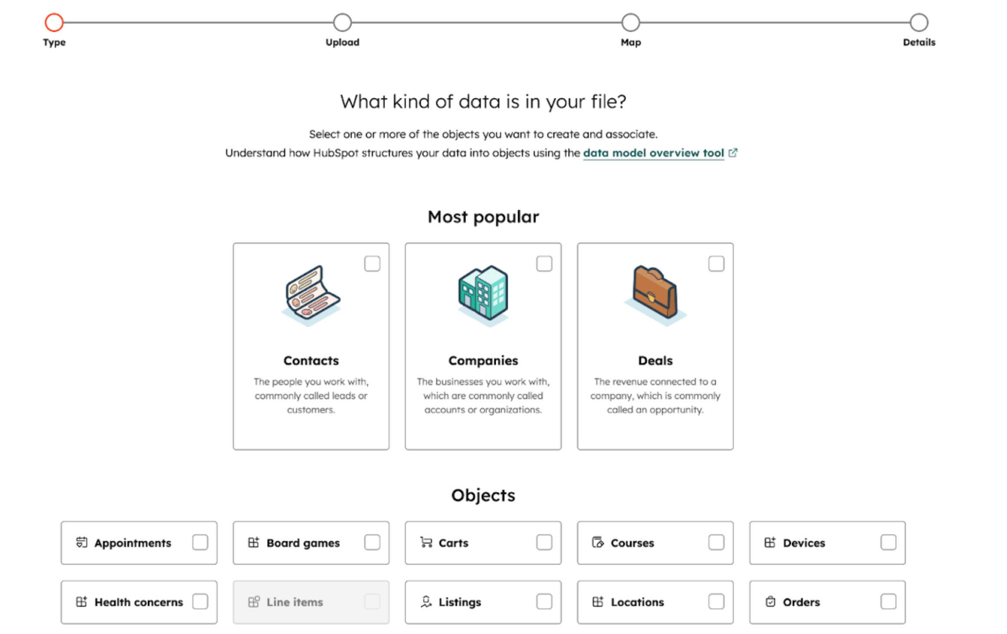Pick the Locations object tile
Image resolution: width=1007 pixels, height=634 pixels.
coord(655,602)
